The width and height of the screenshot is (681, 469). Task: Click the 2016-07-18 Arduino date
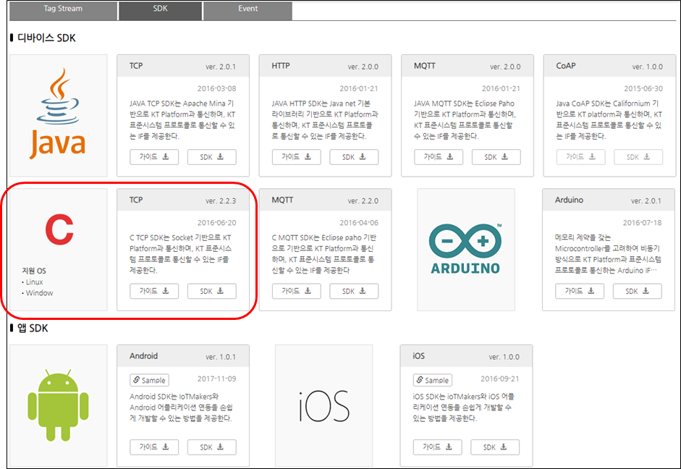tap(643, 222)
